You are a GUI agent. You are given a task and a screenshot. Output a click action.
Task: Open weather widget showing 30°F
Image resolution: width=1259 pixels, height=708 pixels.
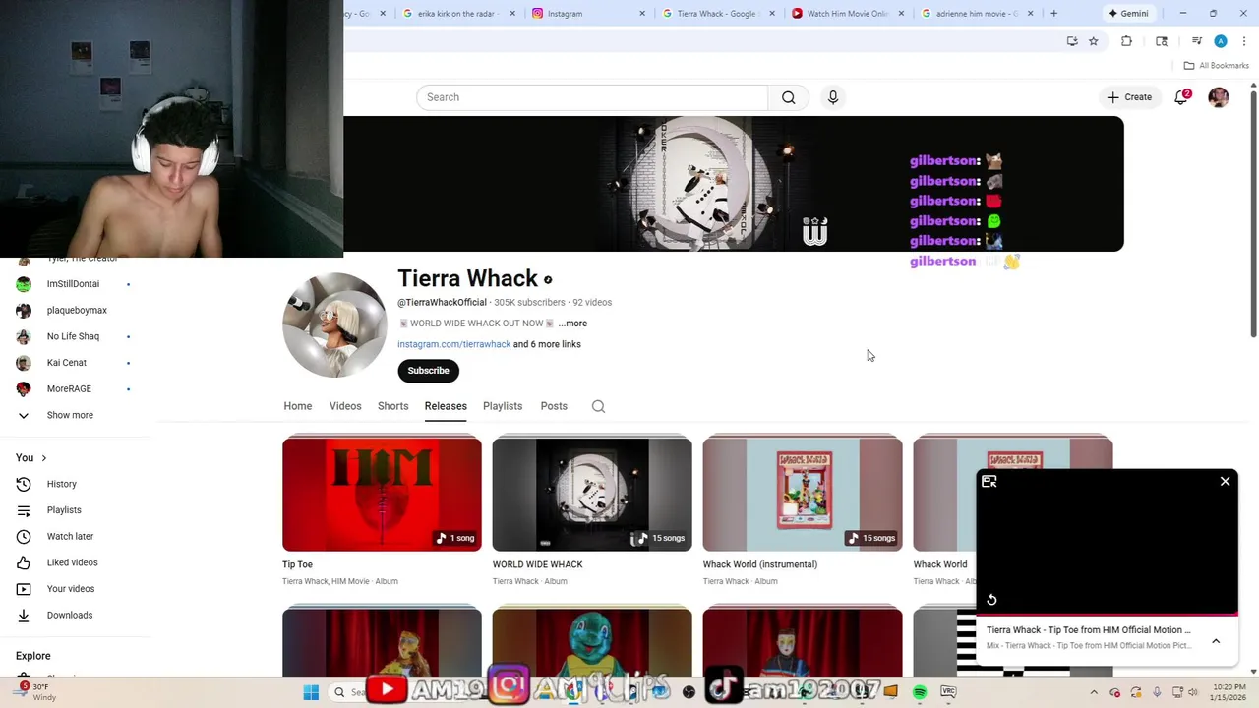(x=34, y=692)
